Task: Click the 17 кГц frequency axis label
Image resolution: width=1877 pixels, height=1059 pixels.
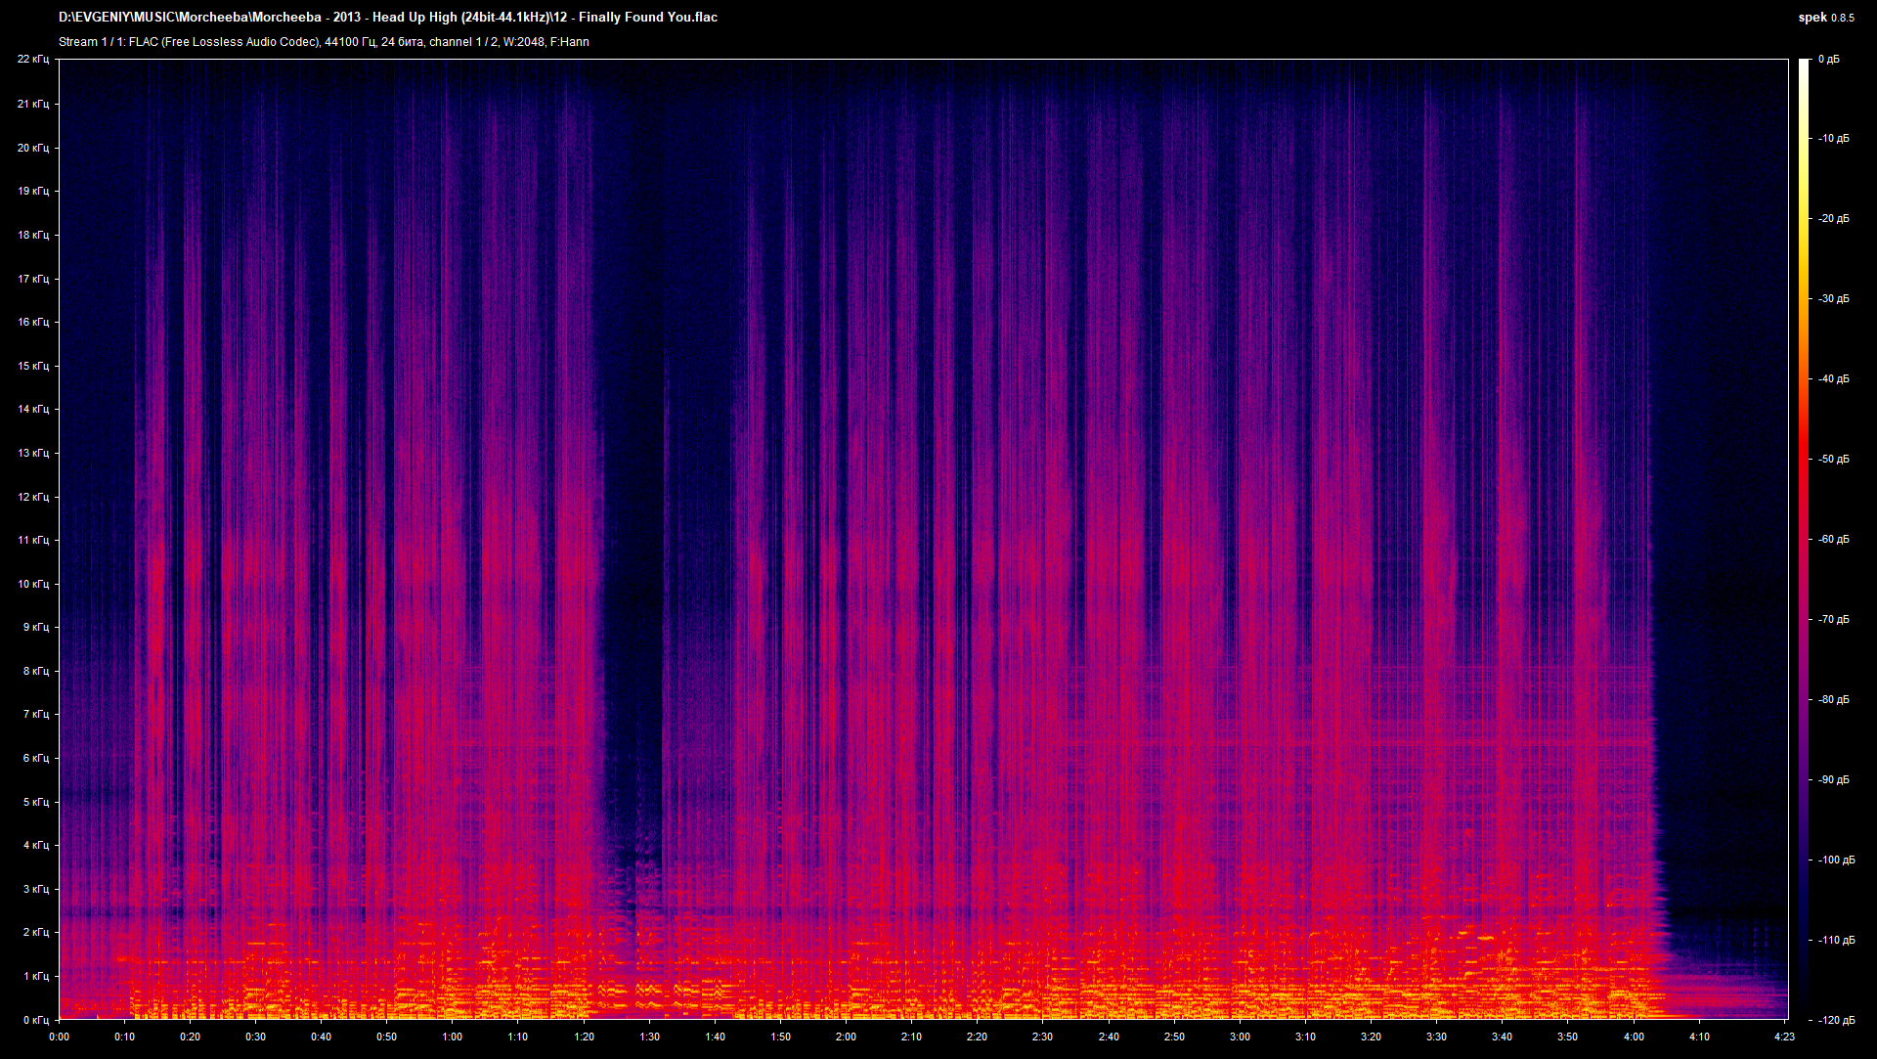Action: [x=33, y=279]
